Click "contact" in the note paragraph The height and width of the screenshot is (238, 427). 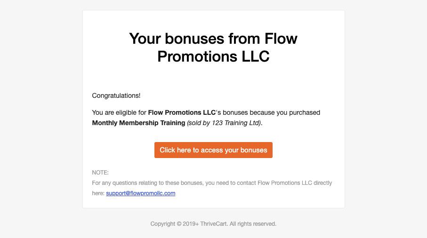(x=246, y=183)
